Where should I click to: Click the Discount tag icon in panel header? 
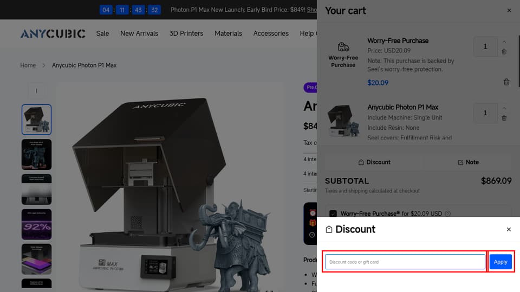[x=329, y=229]
